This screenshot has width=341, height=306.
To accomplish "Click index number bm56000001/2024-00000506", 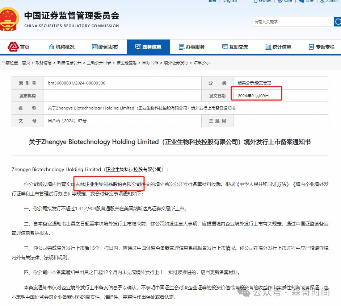I will point(76,83).
